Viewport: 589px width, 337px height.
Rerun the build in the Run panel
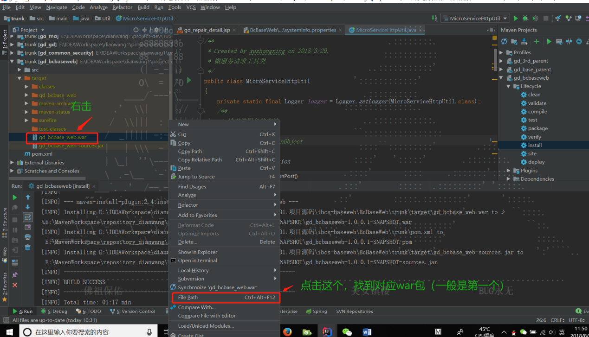pos(15,197)
